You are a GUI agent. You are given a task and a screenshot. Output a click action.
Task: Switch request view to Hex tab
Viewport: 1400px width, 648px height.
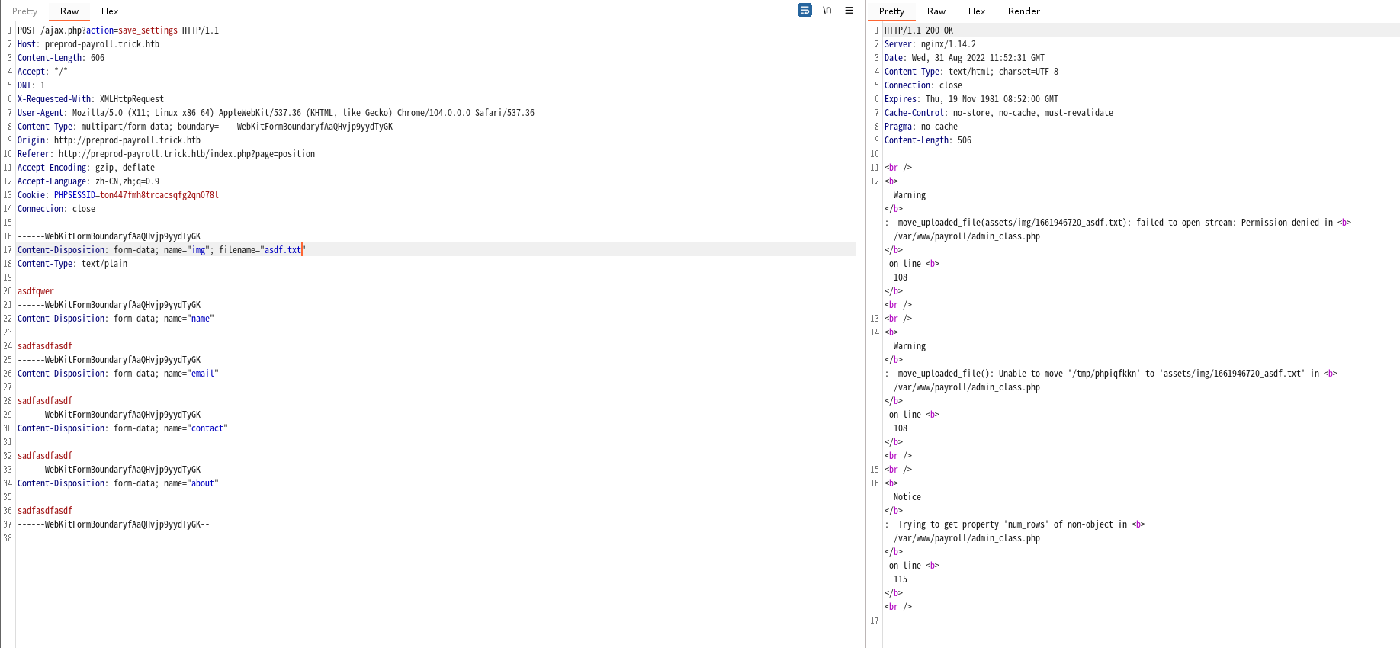pyautogui.click(x=110, y=11)
